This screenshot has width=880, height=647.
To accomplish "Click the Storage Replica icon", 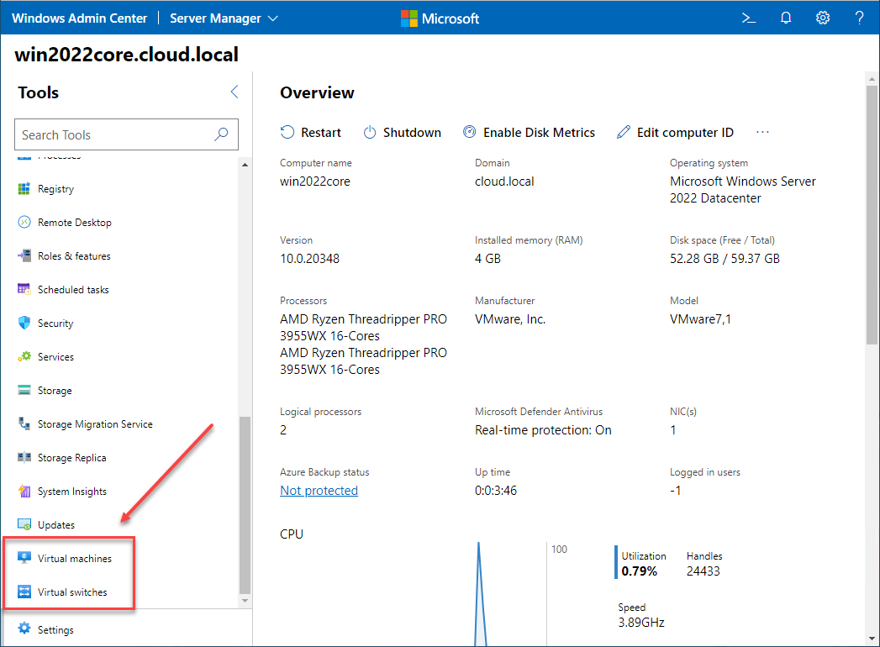I will 24,457.
